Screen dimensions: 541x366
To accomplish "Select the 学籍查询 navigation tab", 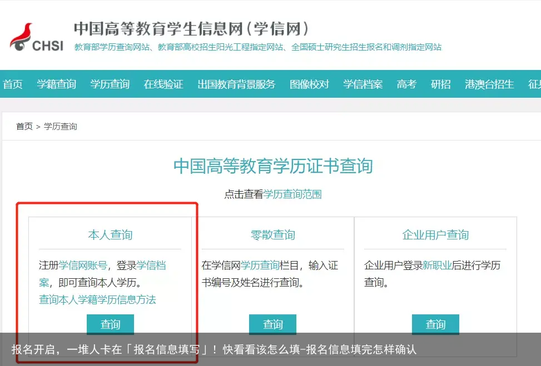I will point(56,84).
